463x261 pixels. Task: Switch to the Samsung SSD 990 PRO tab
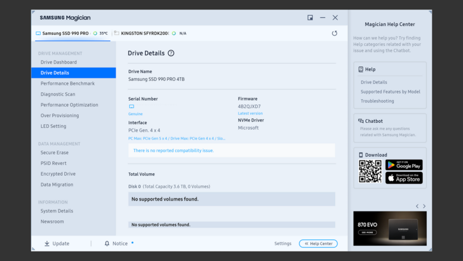(x=62, y=33)
